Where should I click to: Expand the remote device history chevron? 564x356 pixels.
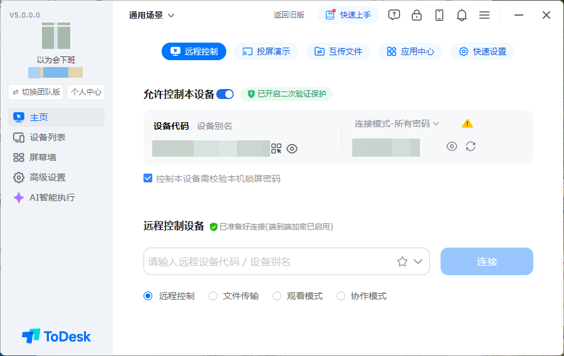click(418, 261)
